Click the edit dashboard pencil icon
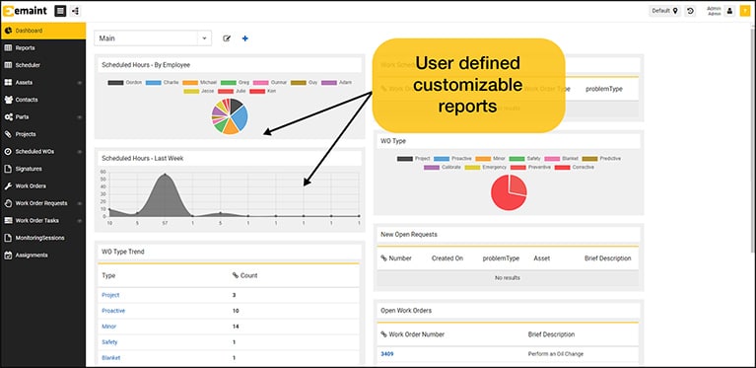This screenshot has width=756, height=368. tap(227, 38)
